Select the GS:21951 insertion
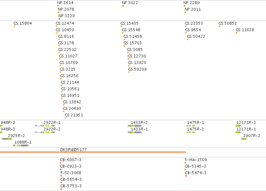This screenshot has width=266, height=191. [74, 115]
